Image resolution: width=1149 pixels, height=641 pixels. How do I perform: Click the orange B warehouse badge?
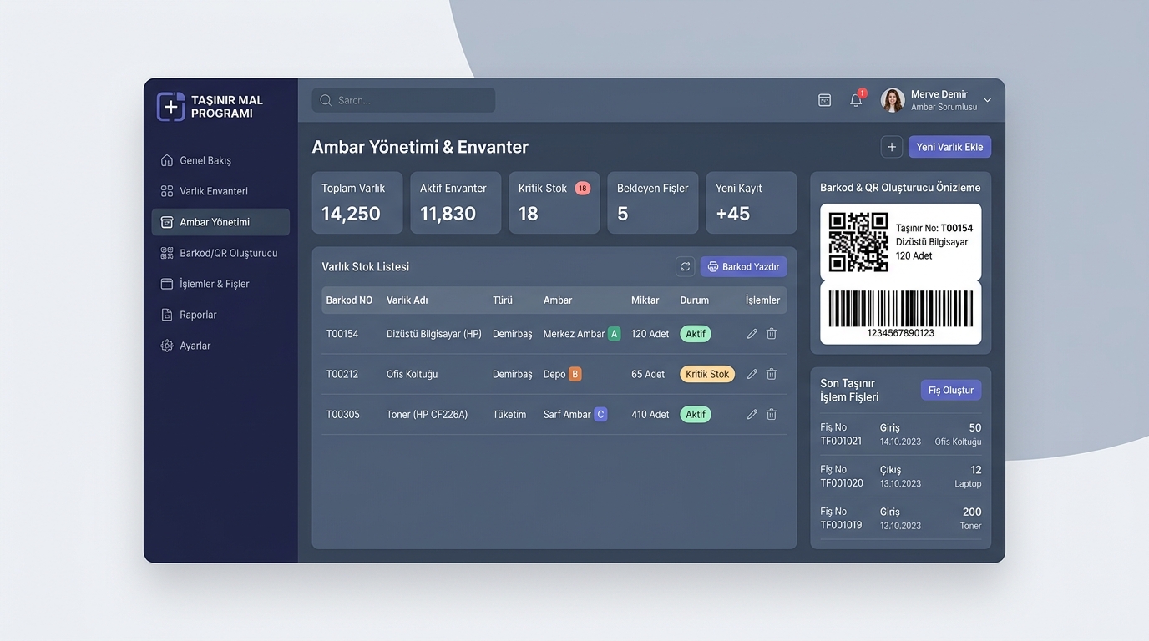(x=575, y=374)
